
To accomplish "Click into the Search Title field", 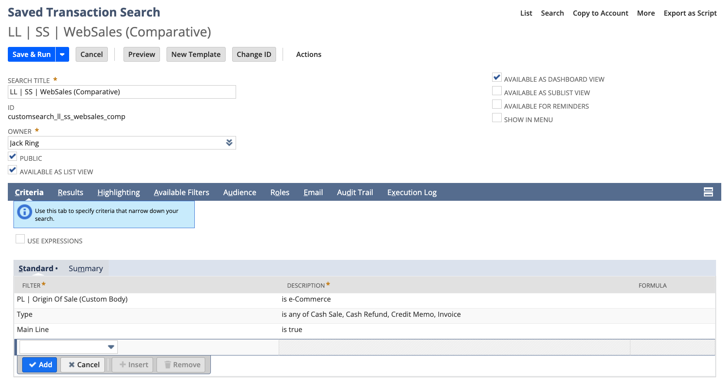I will click(x=122, y=92).
